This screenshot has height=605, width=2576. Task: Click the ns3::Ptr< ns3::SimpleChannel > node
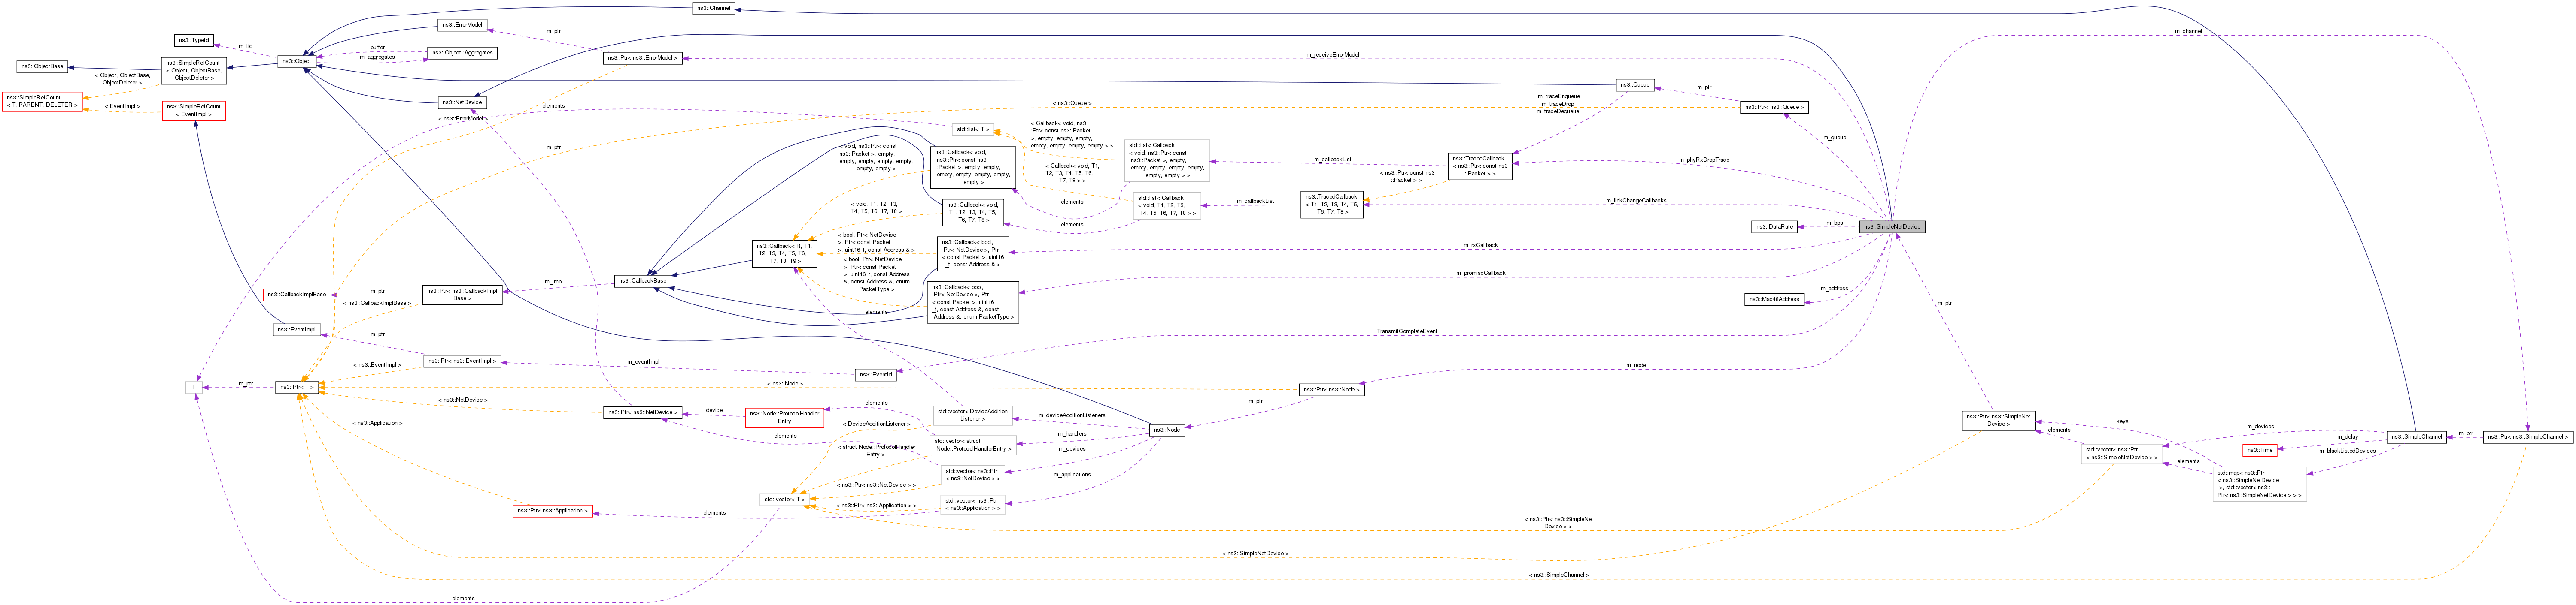tap(2527, 436)
